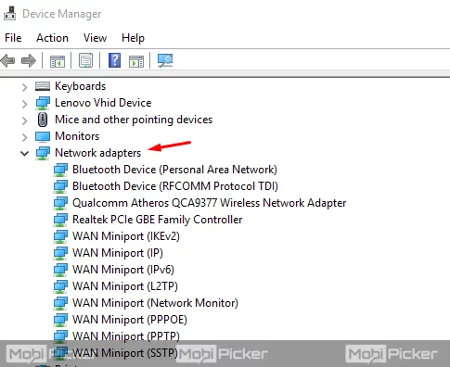
Task: Click the Monitors category icon
Action: pyautogui.click(x=43, y=136)
